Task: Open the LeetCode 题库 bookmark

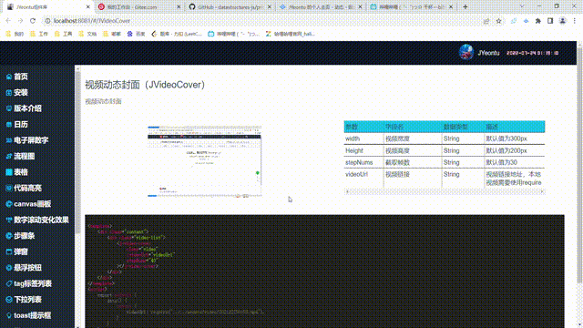Action: pos(177,34)
